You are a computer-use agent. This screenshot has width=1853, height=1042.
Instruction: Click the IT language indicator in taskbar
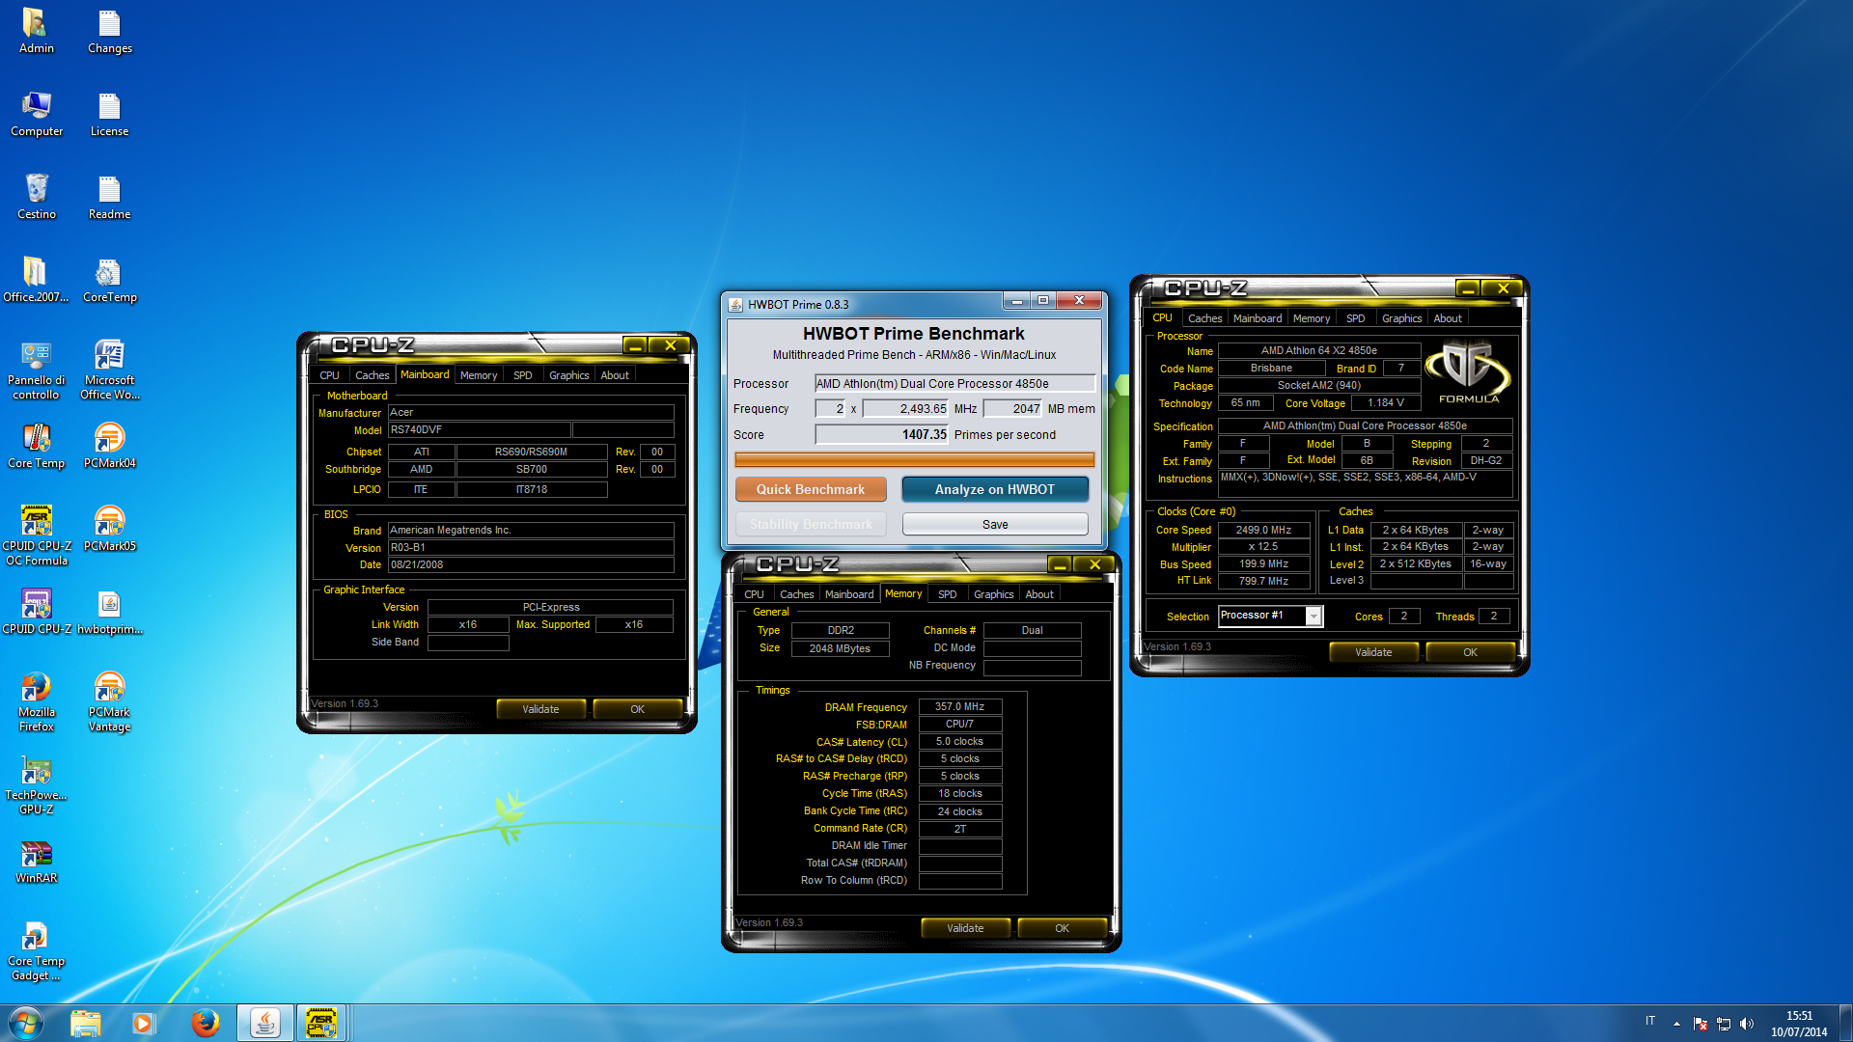tap(1650, 1021)
